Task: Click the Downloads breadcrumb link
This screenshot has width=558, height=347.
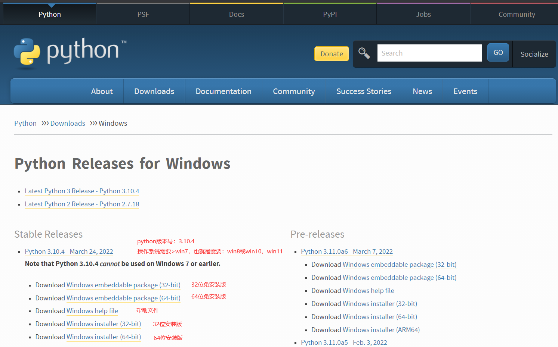Action: point(68,124)
